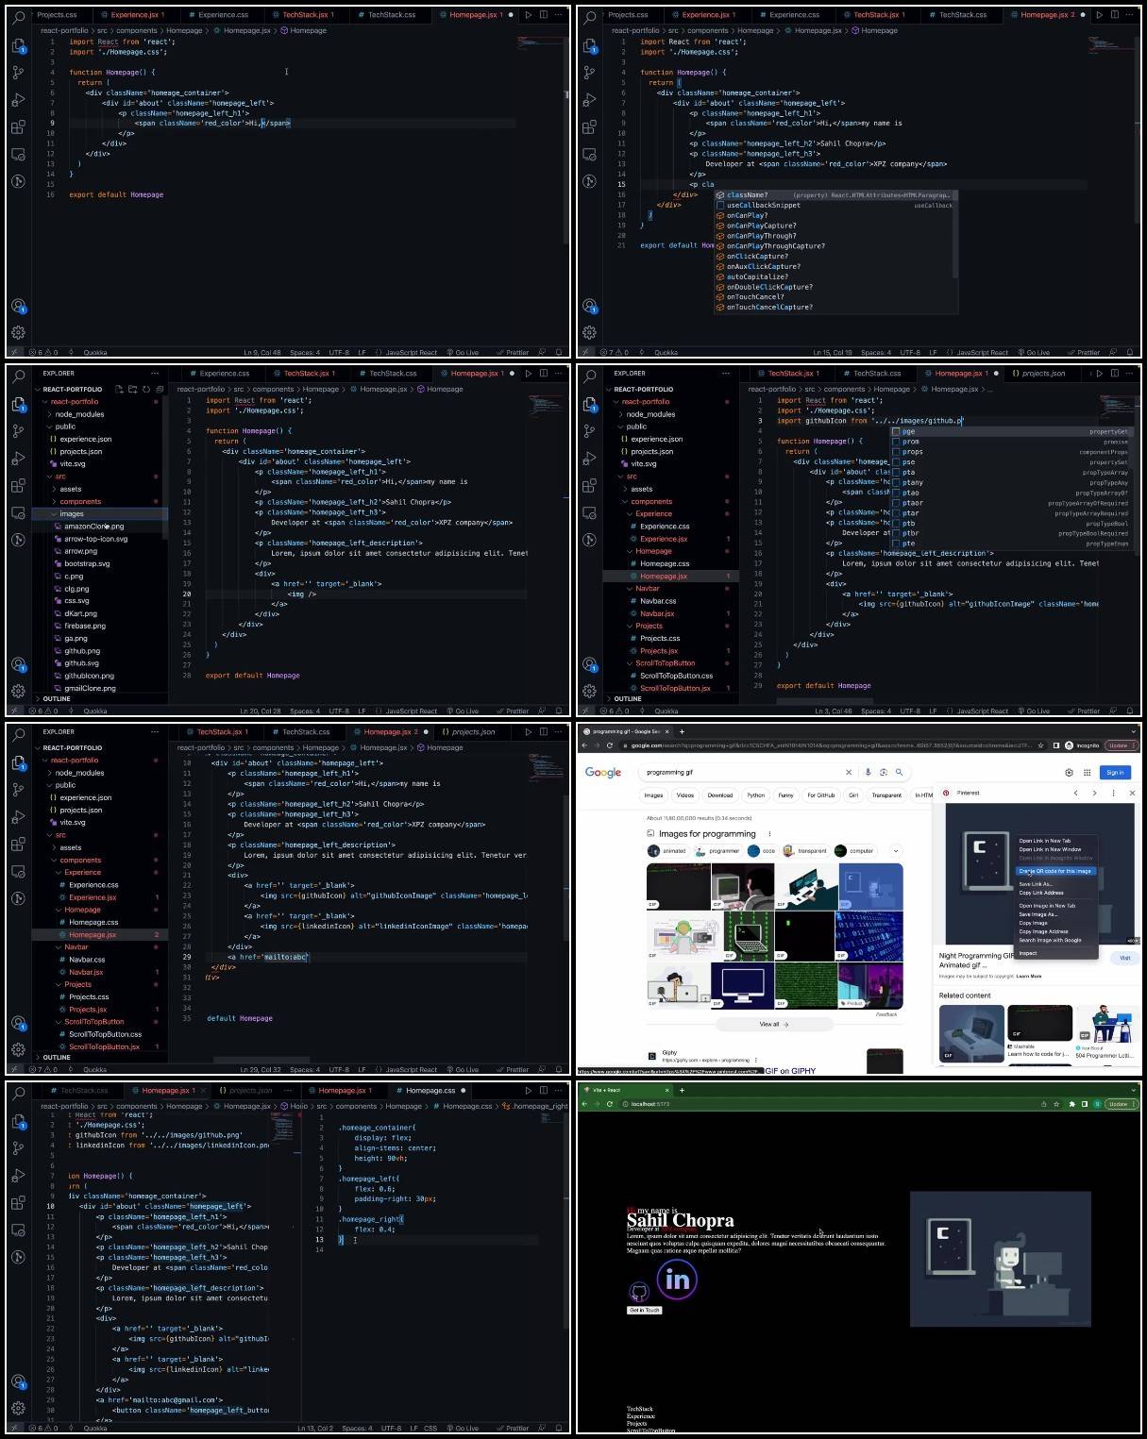
Task: Pick 'onDoubleClickCapture?' autocomplete suggestion
Action: (835, 287)
